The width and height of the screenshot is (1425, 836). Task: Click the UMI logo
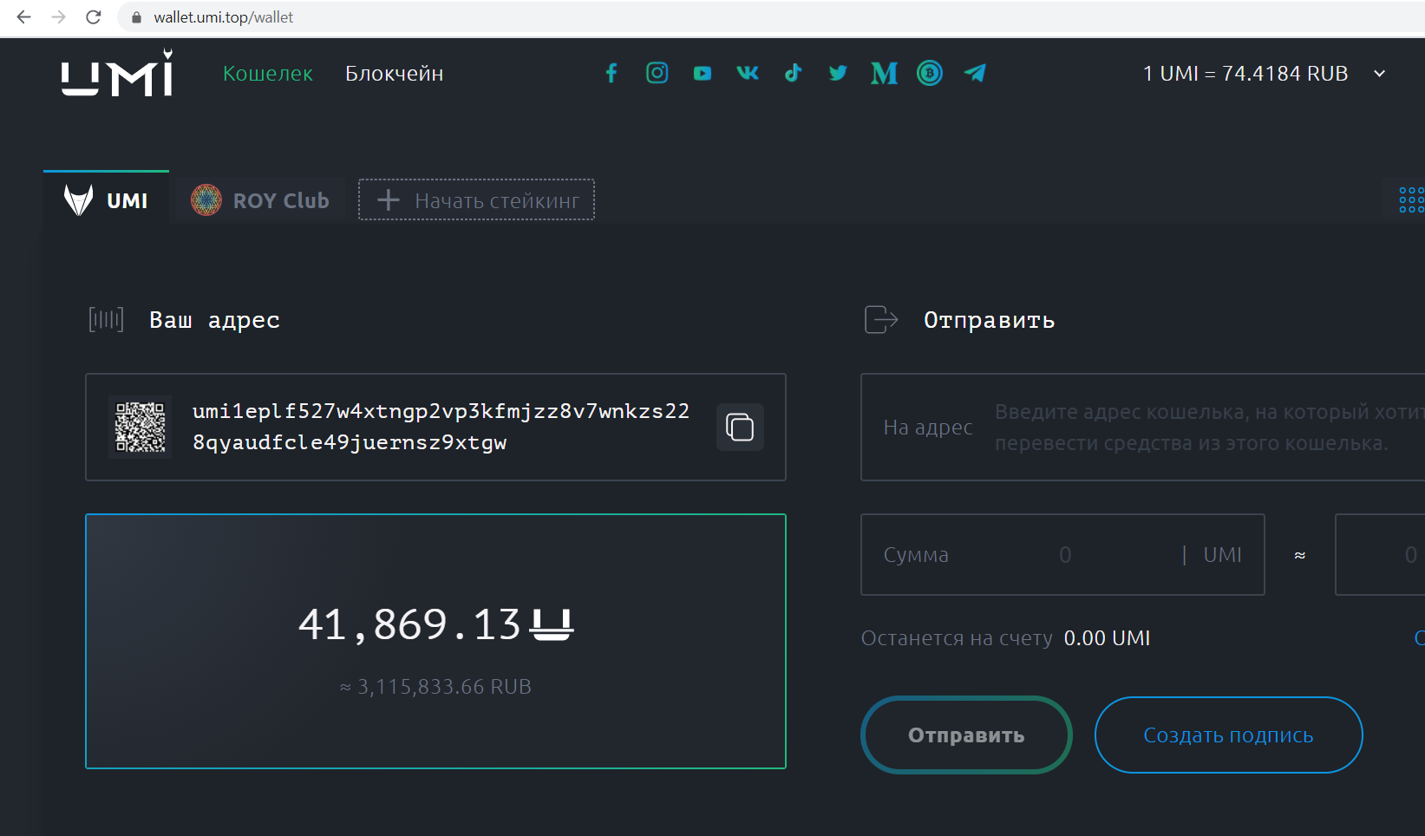(117, 72)
